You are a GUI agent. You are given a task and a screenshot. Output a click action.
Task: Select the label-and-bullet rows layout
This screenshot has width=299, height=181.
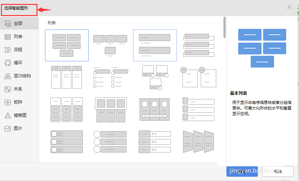[155, 142]
